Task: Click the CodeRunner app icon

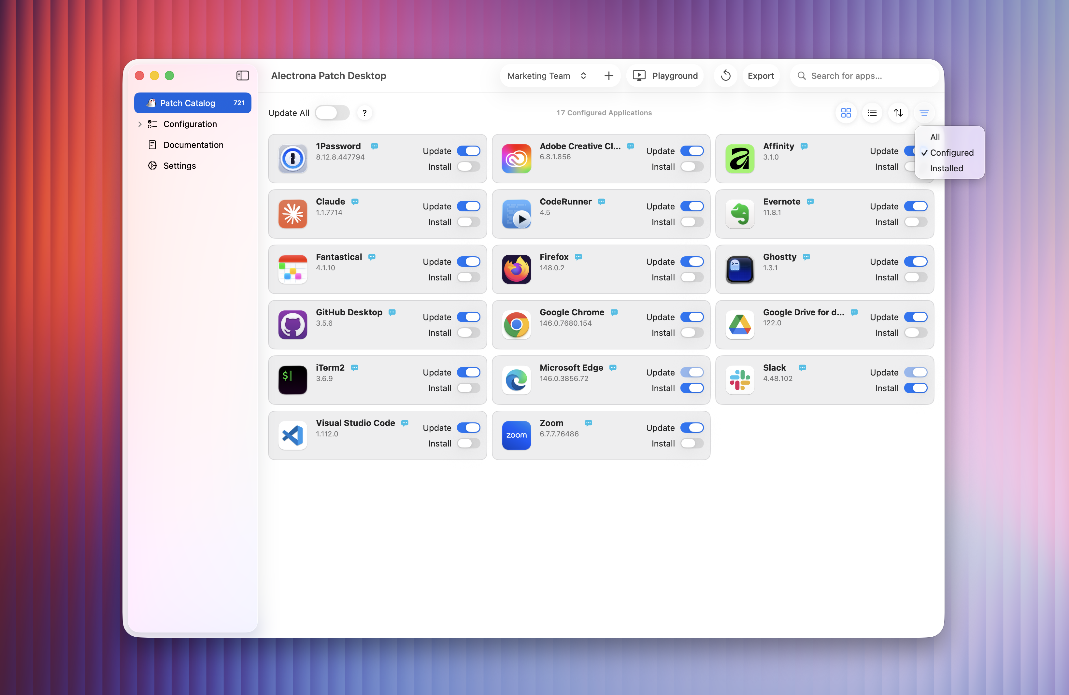Action: (516, 214)
